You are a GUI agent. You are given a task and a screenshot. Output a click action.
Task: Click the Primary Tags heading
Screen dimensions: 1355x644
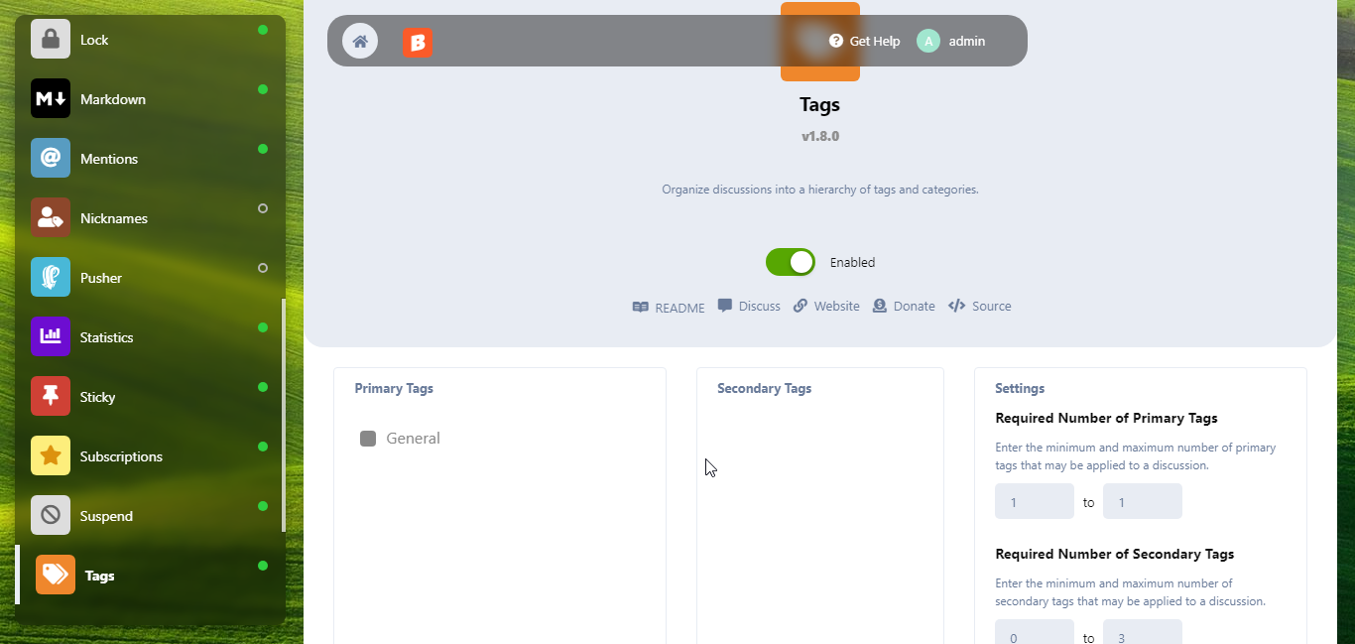(394, 388)
